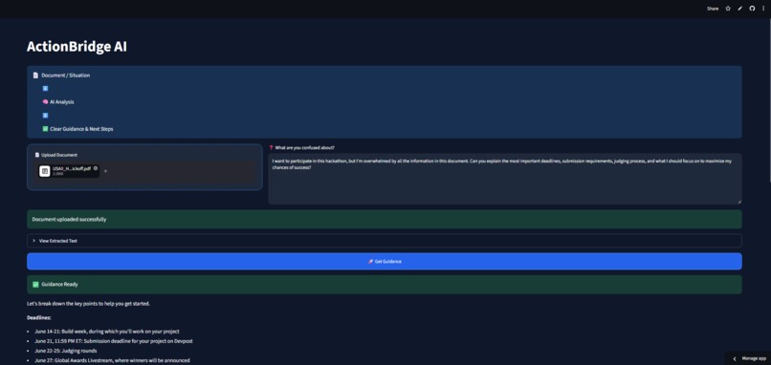This screenshot has width=771, height=365.
Task: Click the down arrow above AI Analysis
Action: pos(45,89)
